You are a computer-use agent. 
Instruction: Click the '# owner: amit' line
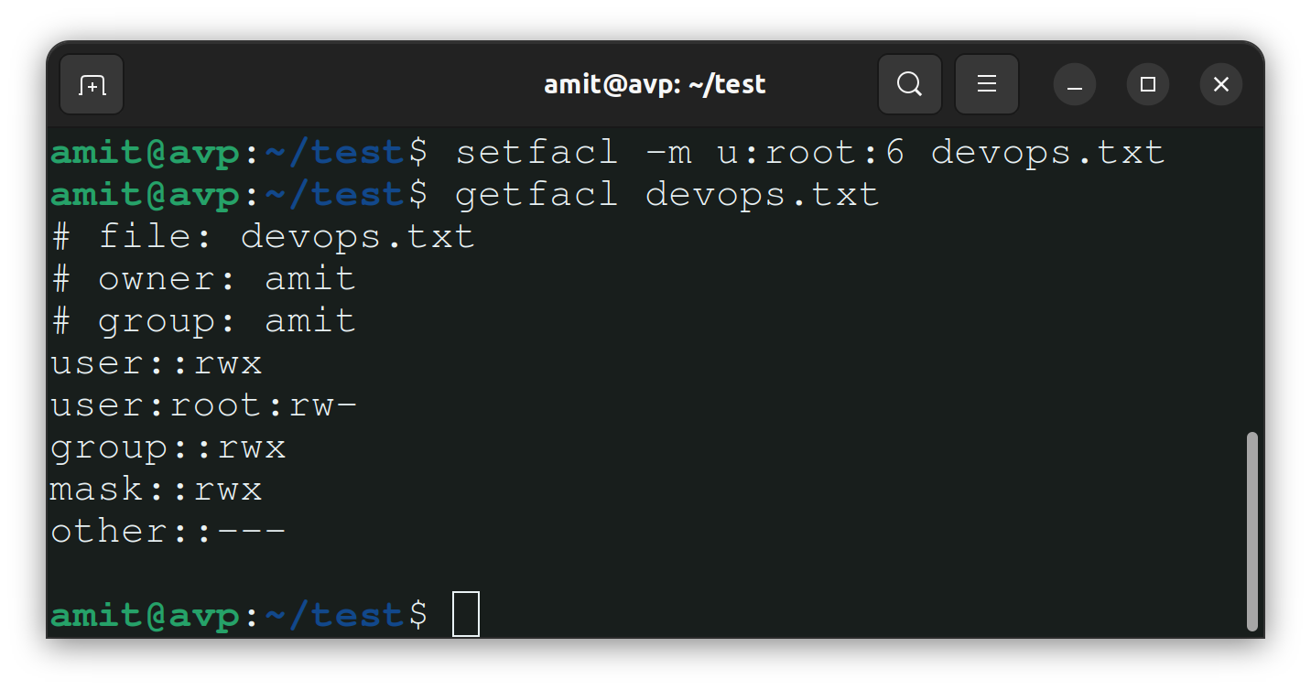(x=203, y=279)
